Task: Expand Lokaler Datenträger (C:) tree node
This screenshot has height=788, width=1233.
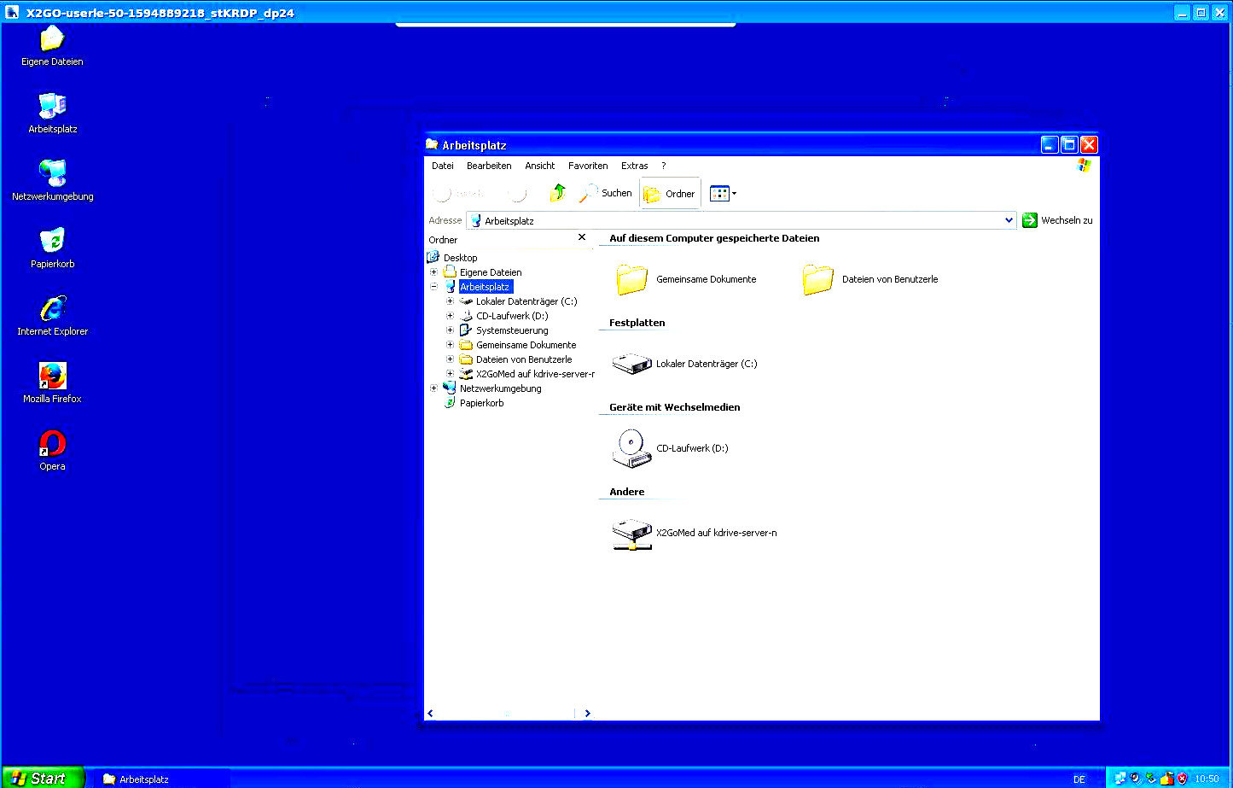Action: coord(450,301)
